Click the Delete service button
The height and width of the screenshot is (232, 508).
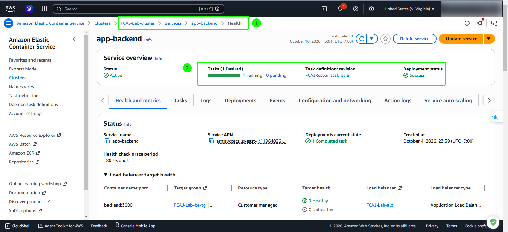pyautogui.click(x=415, y=39)
